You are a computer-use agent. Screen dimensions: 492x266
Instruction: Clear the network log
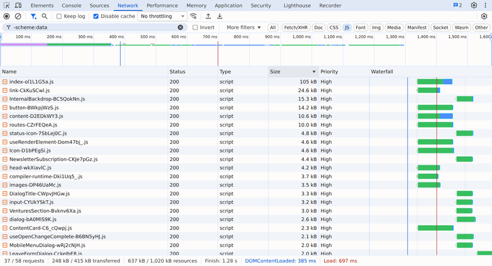click(x=18, y=17)
